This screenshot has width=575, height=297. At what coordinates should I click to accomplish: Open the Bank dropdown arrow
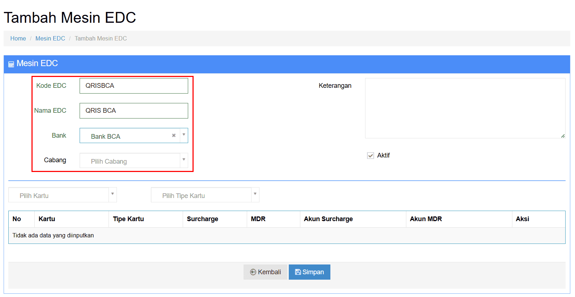(x=184, y=135)
